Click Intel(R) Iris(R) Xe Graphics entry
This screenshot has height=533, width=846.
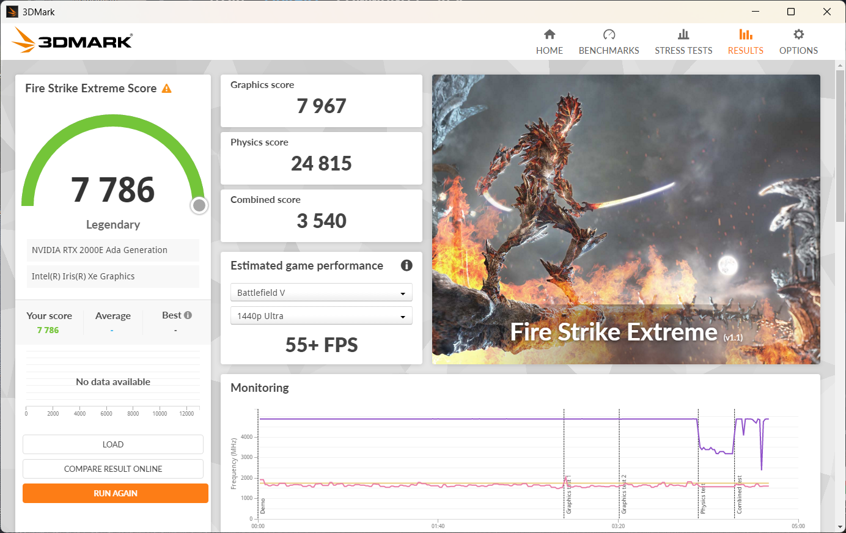113,276
